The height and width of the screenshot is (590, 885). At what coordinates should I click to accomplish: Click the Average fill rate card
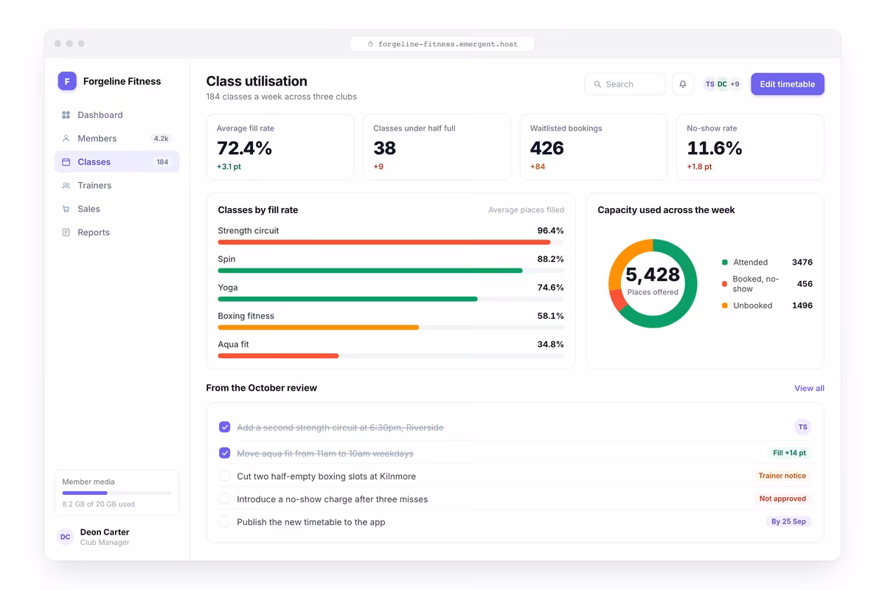pos(280,147)
